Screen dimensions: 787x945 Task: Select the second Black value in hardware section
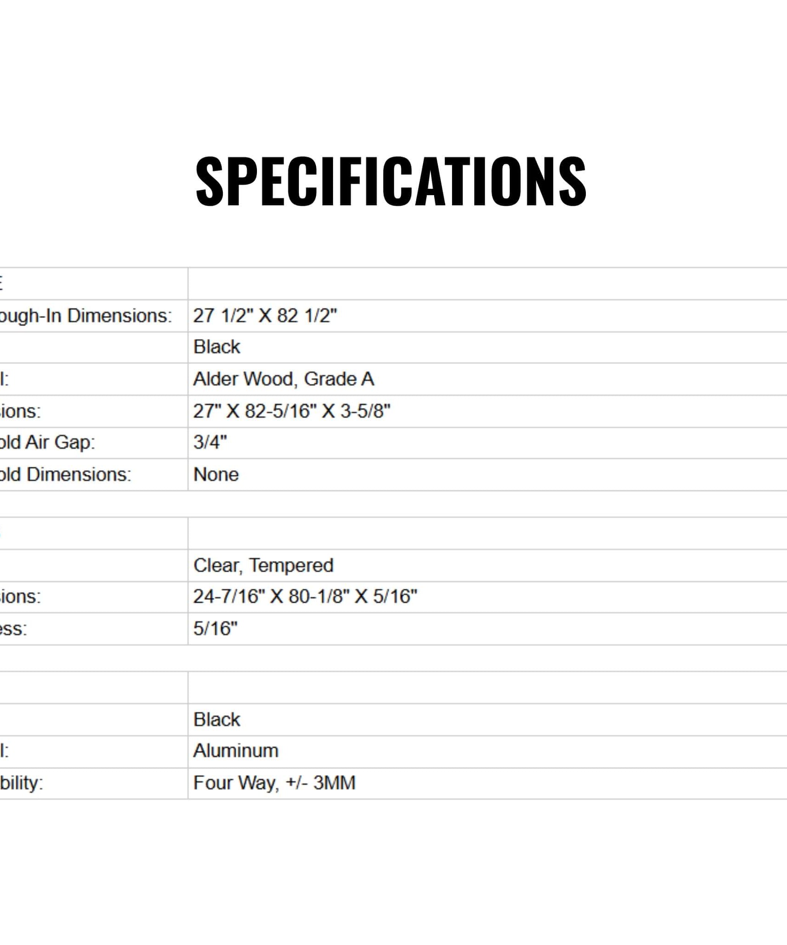[x=217, y=720]
